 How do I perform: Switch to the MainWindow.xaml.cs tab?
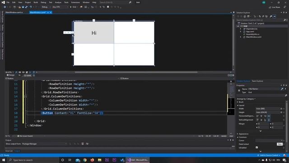[x=14, y=12]
